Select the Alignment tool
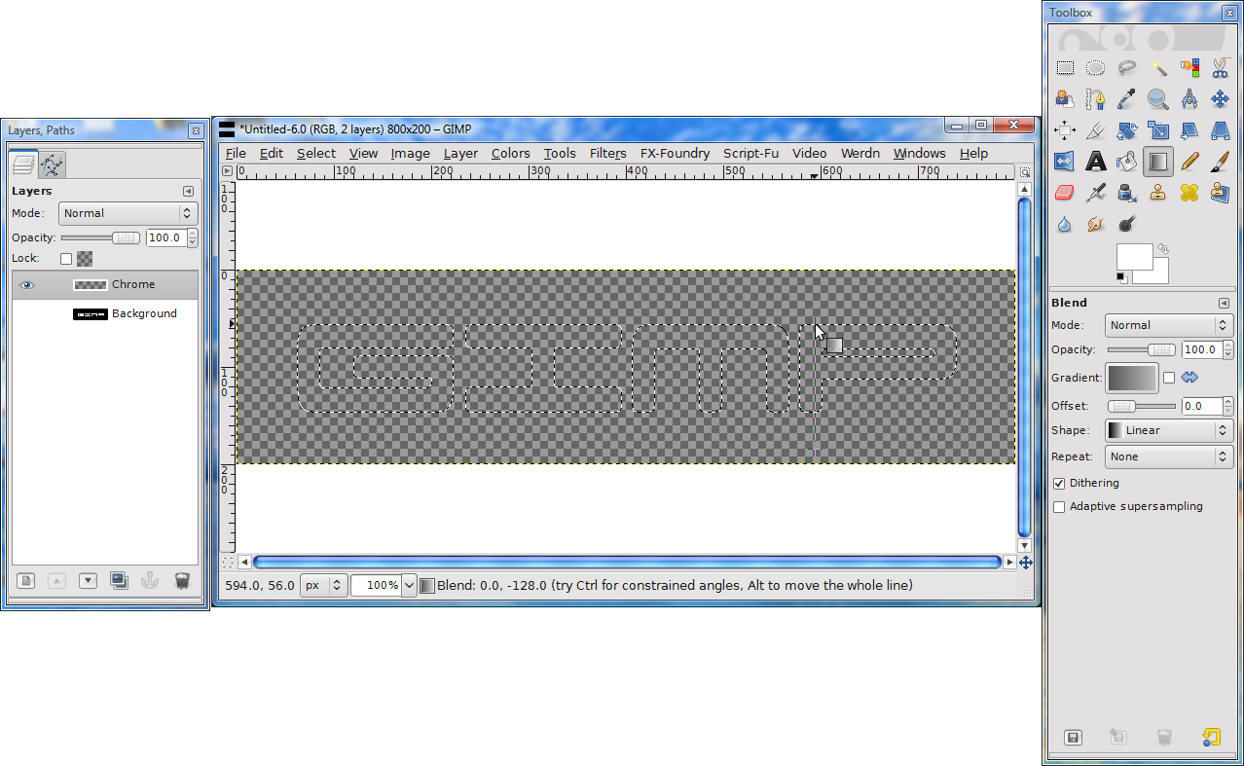The height and width of the screenshot is (766, 1244). tap(1065, 130)
